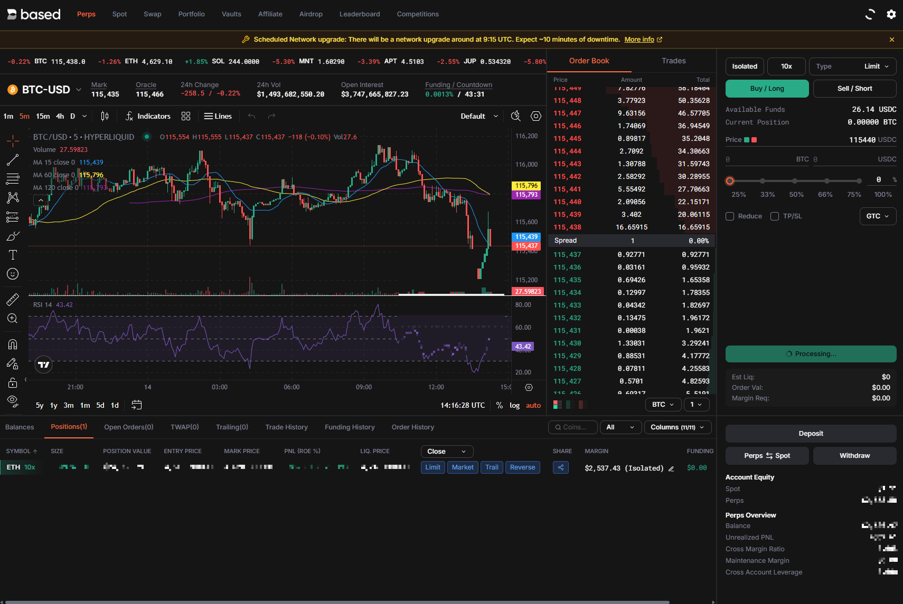Activate the zoom in tool
The width and height of the screenshot is (903, 604).
(13, 319)
